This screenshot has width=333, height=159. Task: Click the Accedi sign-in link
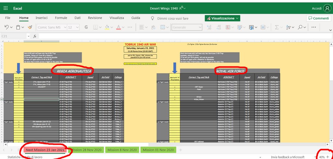317,8
